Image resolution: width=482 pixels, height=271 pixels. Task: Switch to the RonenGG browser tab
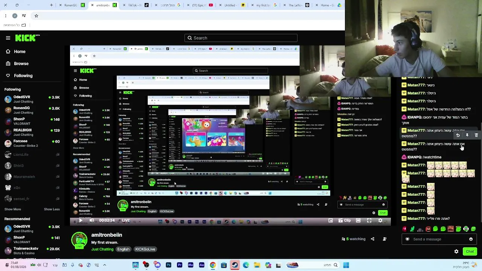[x=72, y=5]
